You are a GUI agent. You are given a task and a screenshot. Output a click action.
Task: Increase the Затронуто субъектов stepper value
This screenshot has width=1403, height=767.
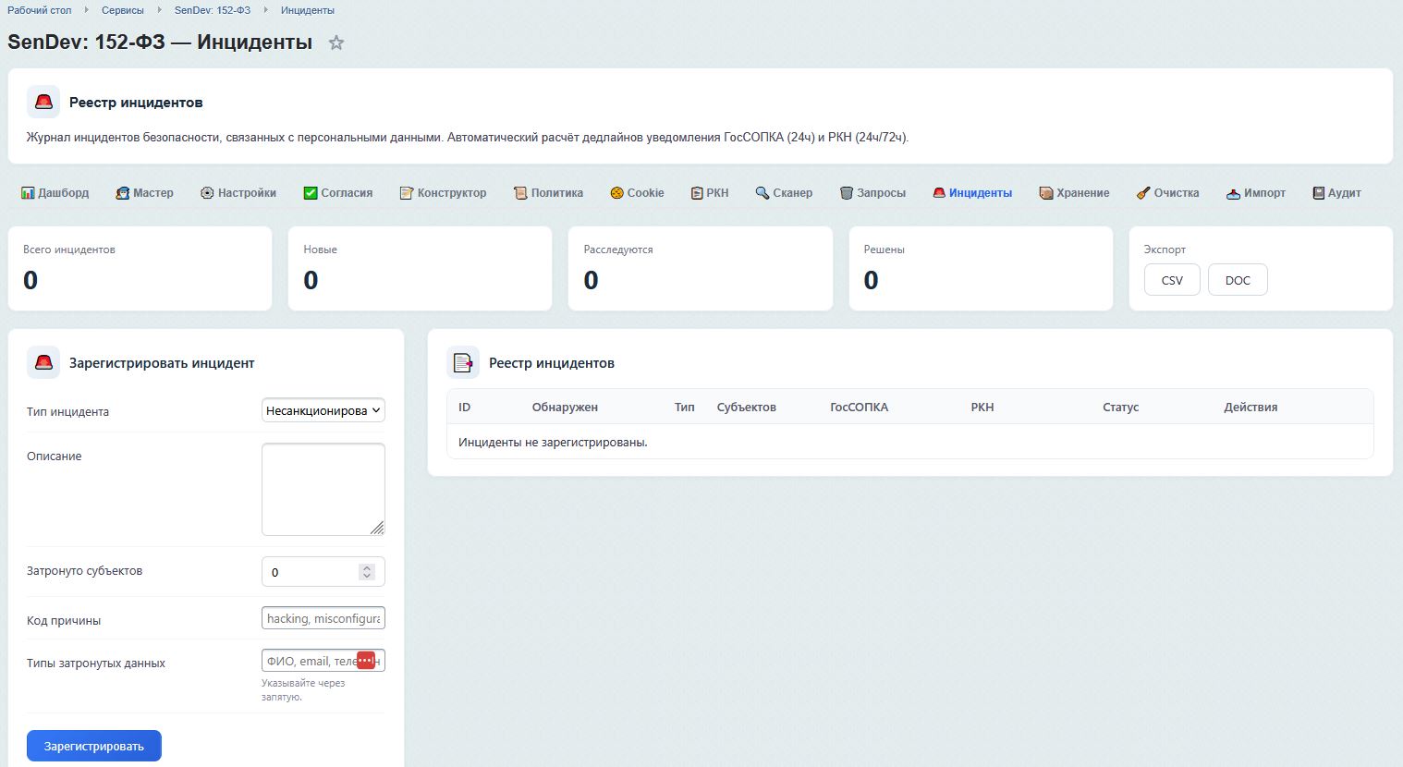pos(367,567)
